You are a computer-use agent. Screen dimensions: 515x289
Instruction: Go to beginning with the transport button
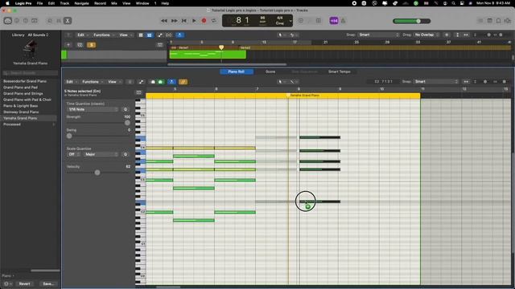[x=184, y=21]
